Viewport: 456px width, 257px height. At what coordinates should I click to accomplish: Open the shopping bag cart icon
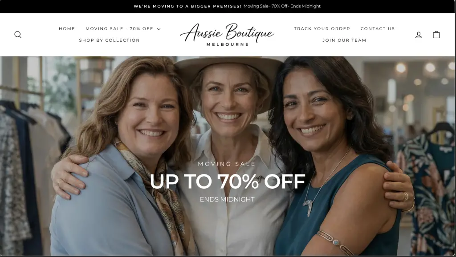pyautogui.click(x=436, y=35)
